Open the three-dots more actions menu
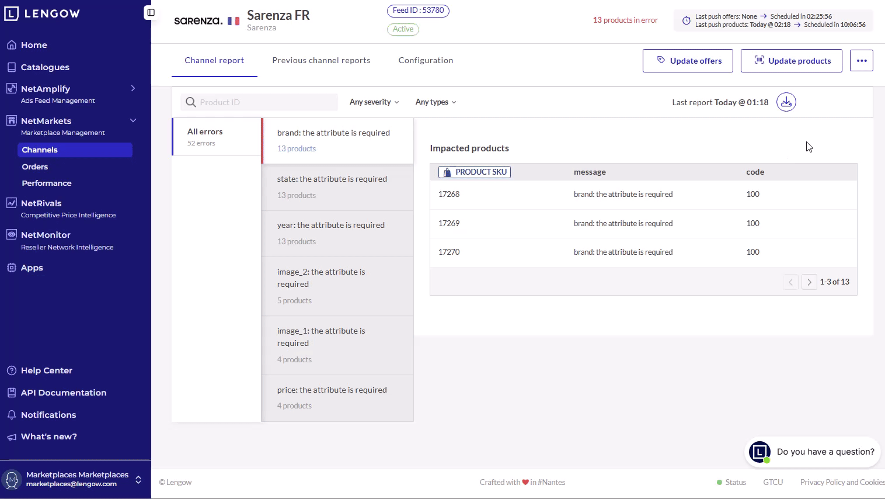This screenshot has width=885, height=499. (x=861, y=61)
